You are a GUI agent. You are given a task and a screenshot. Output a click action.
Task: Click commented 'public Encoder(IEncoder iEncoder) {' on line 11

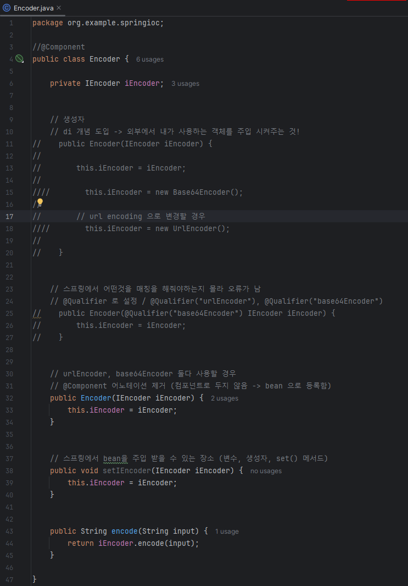(136, 144)
